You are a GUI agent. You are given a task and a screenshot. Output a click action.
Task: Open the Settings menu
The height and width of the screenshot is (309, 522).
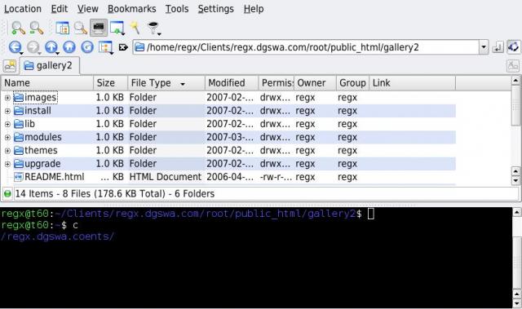(215, 9)
